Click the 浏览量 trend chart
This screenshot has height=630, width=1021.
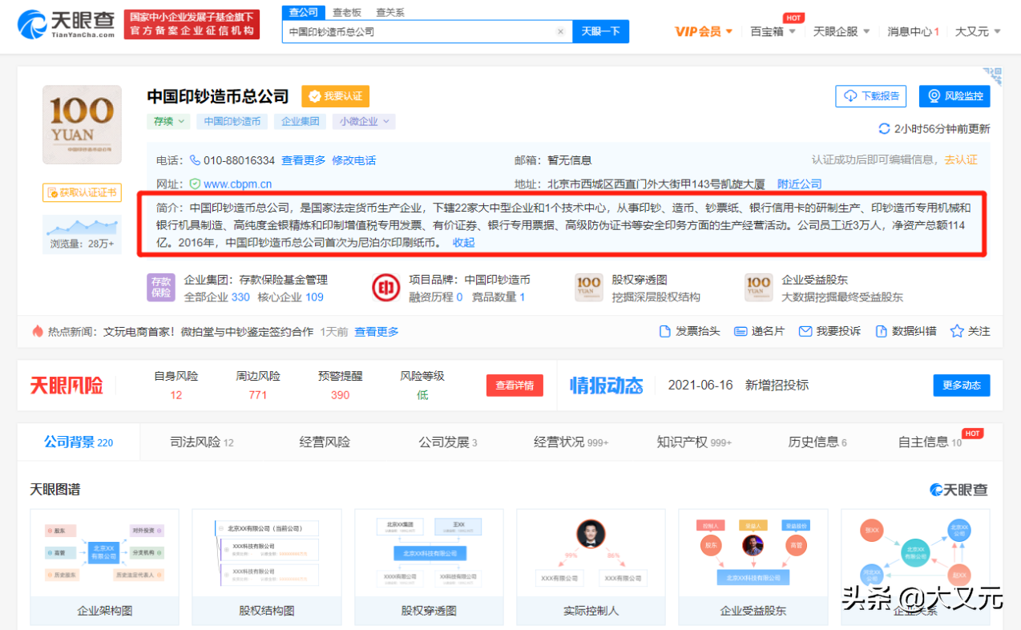[x=82, y=226]
